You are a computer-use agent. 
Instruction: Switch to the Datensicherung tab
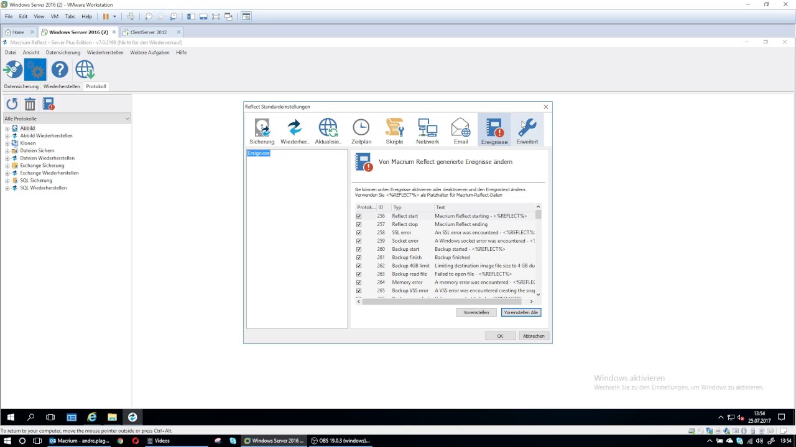pyautogui.click(x=21, y=86)
